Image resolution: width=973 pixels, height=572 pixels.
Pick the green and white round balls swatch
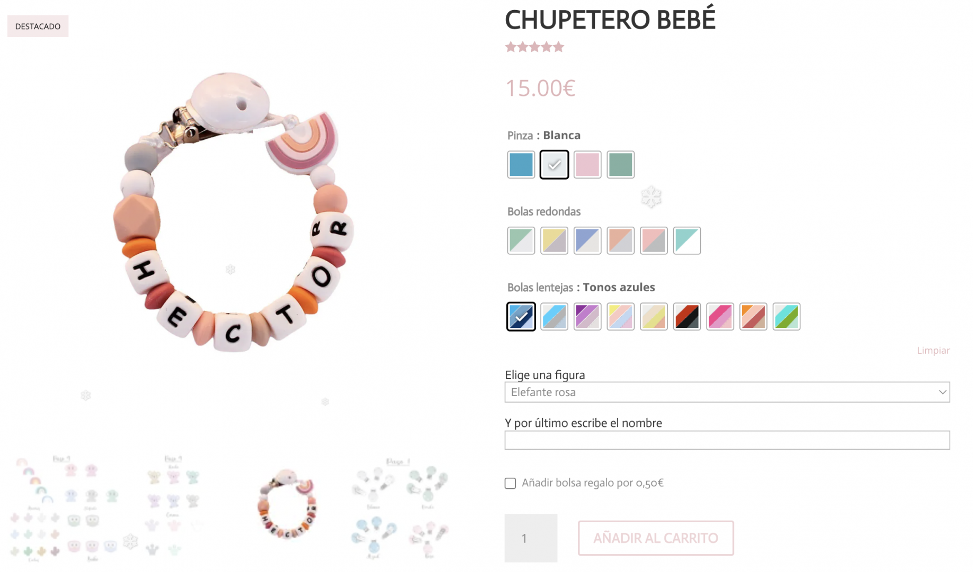click(521, 240)
